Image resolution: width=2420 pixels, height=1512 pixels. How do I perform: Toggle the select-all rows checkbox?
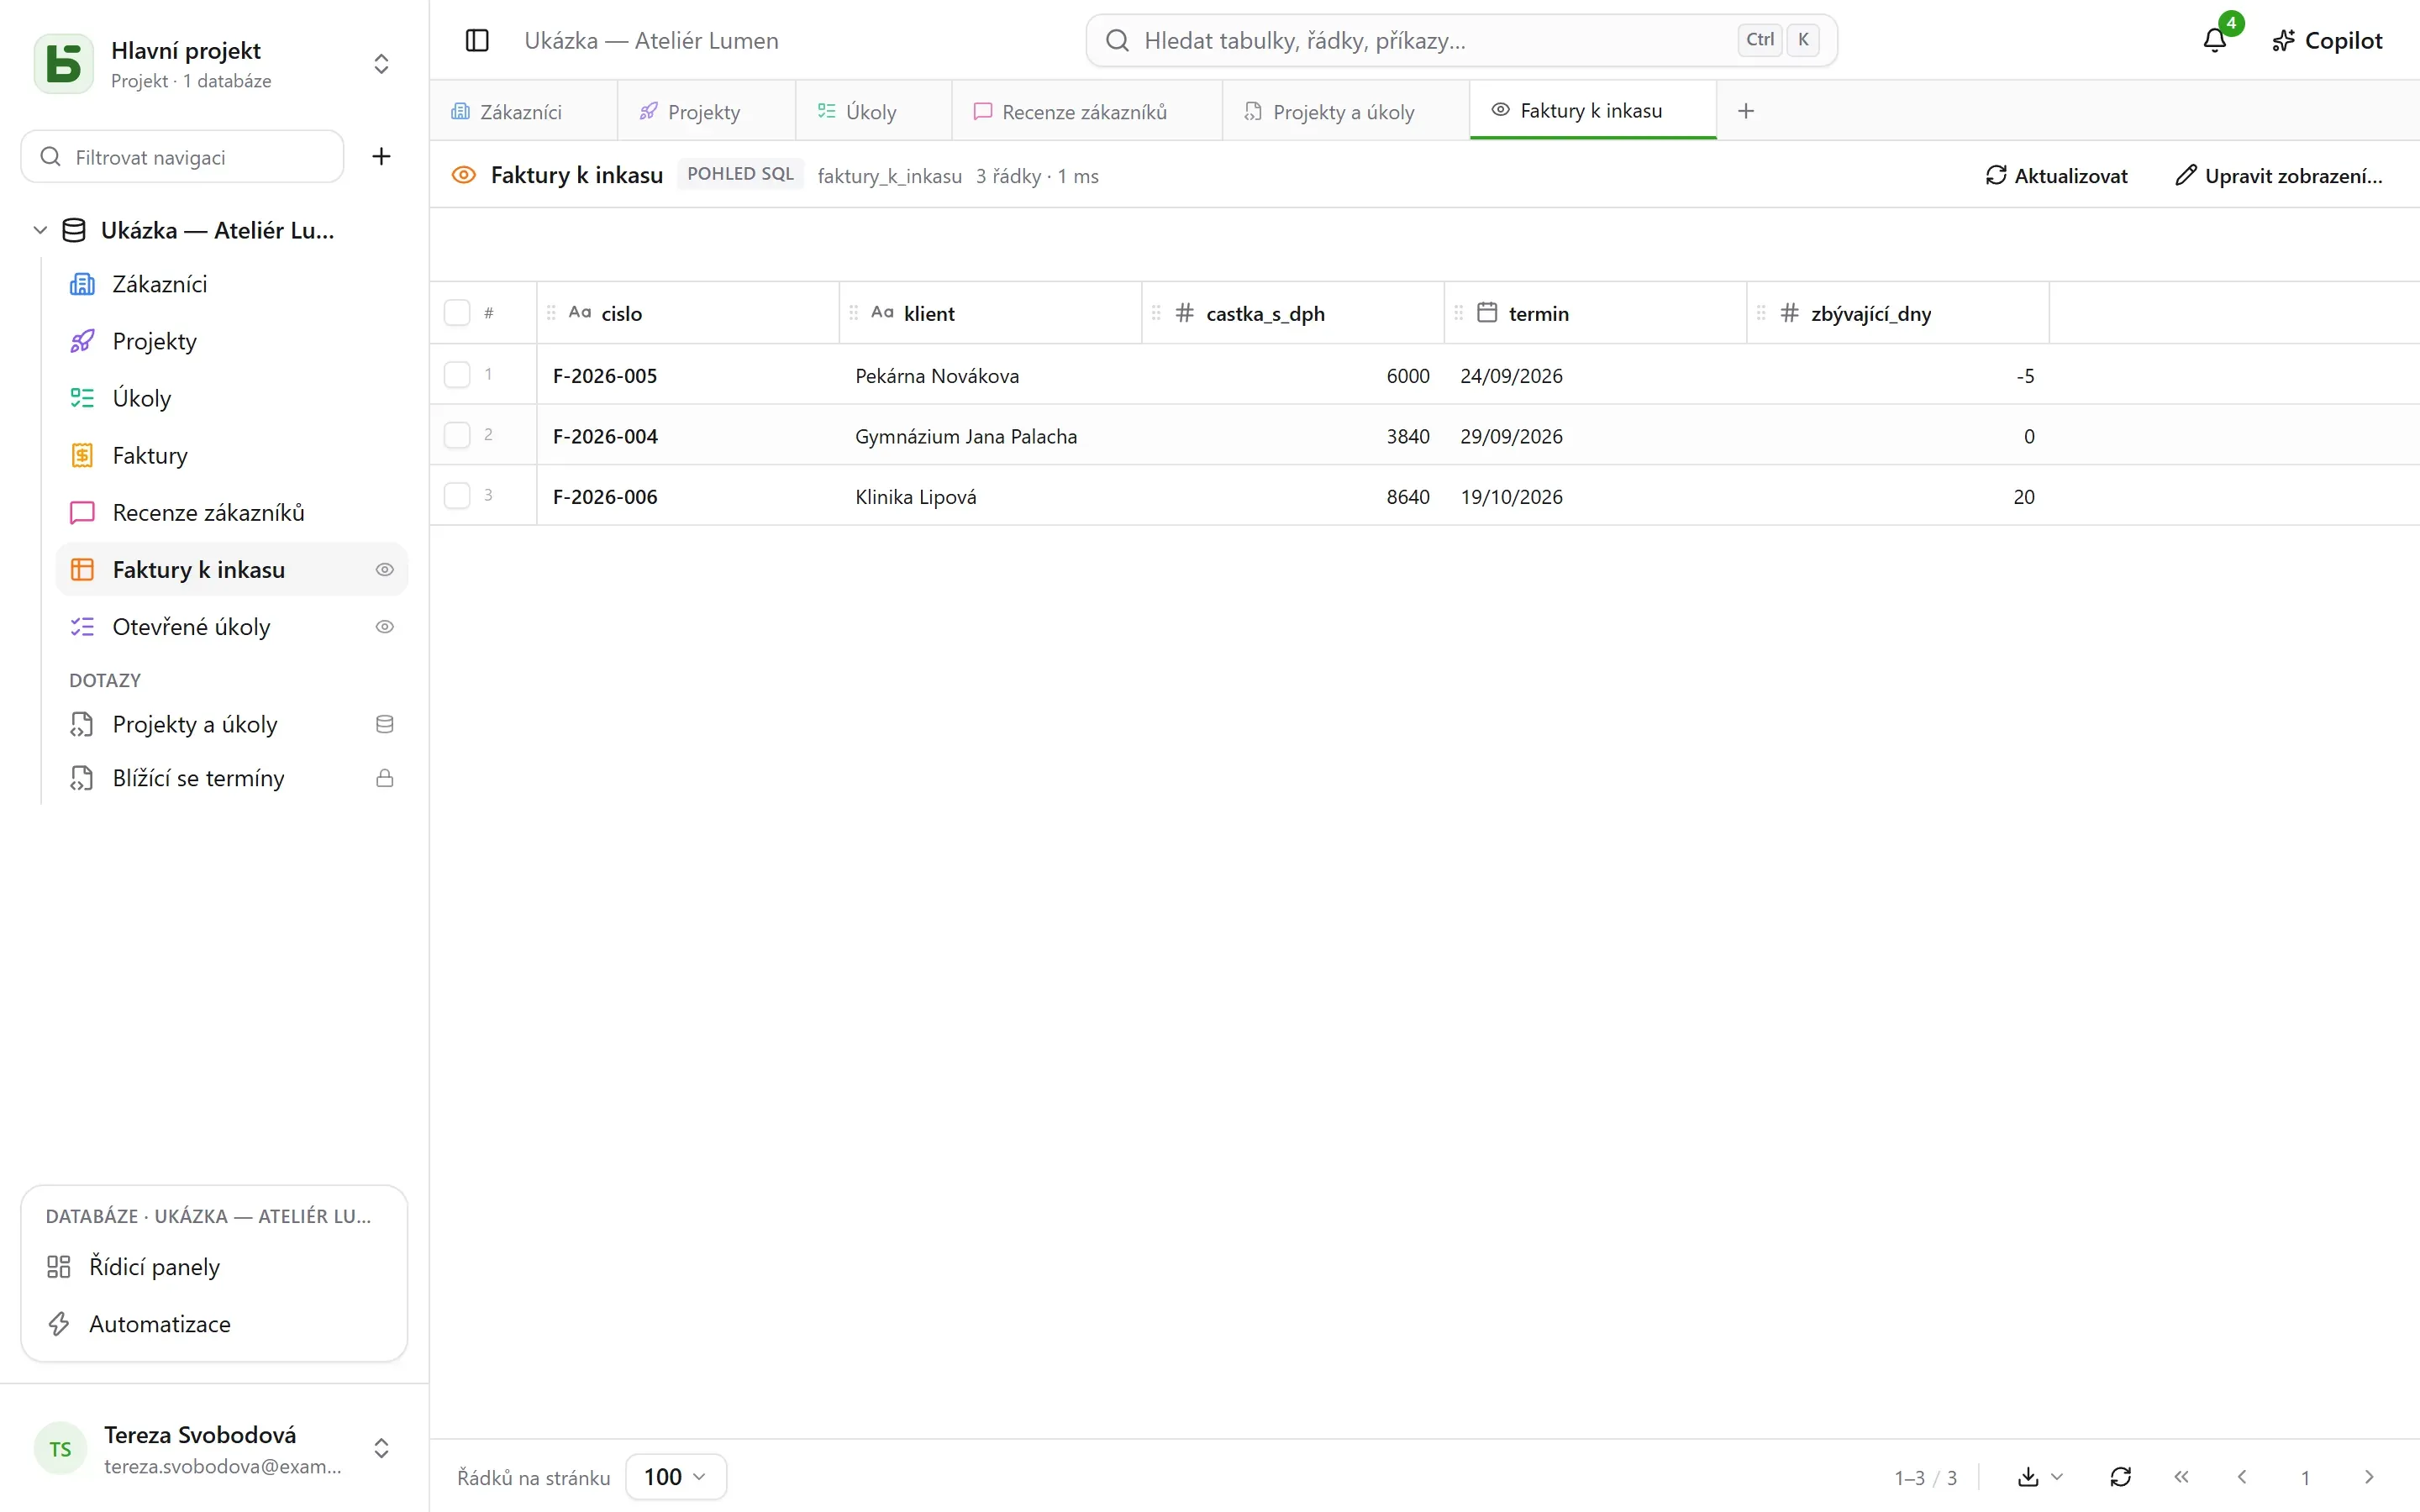tap(457, 313)
